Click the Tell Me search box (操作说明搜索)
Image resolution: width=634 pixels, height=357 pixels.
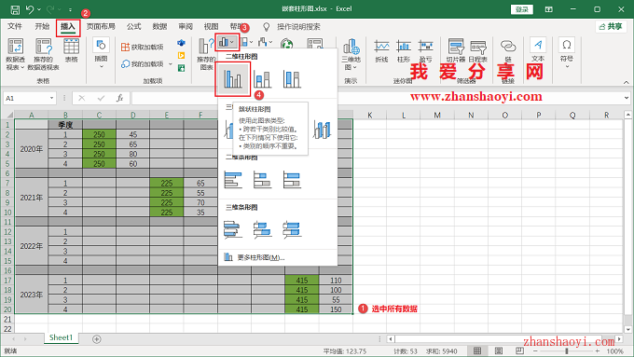tap(298, 27)
